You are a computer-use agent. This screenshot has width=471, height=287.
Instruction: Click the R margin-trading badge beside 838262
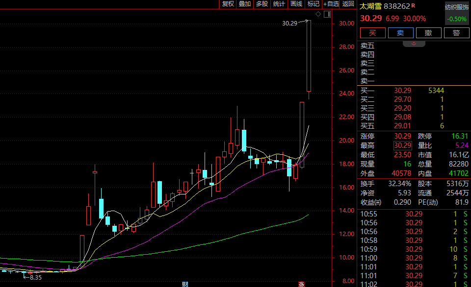point(413,5)
